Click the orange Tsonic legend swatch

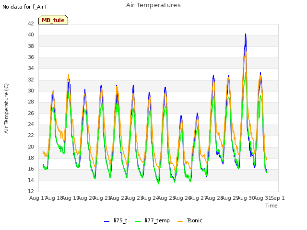pos(180,221)
